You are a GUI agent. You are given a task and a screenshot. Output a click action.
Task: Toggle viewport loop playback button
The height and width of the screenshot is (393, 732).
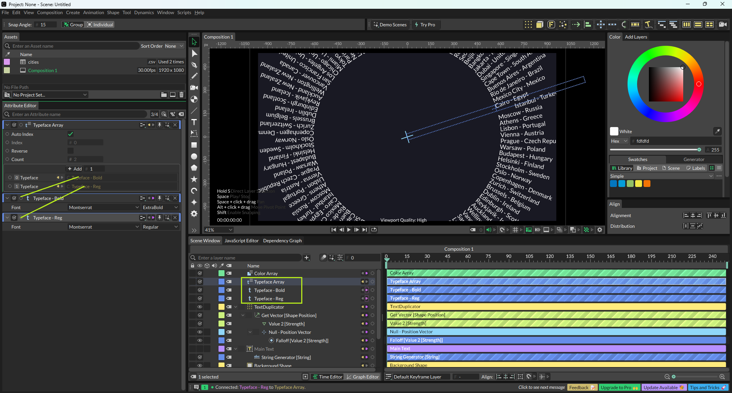click(374, 230)
